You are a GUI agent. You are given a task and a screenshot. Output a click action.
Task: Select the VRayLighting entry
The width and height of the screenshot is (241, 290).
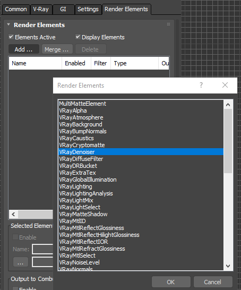pos(141,186)
